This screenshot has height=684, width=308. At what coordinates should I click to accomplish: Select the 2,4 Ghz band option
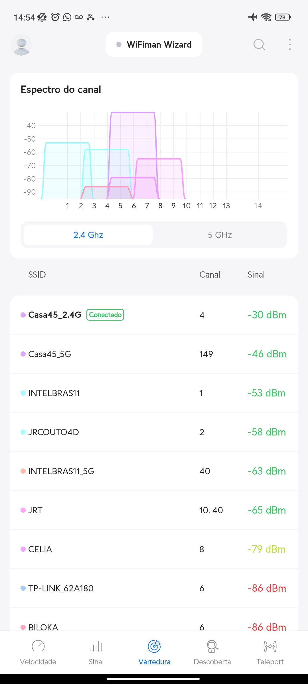pos(88,235)
